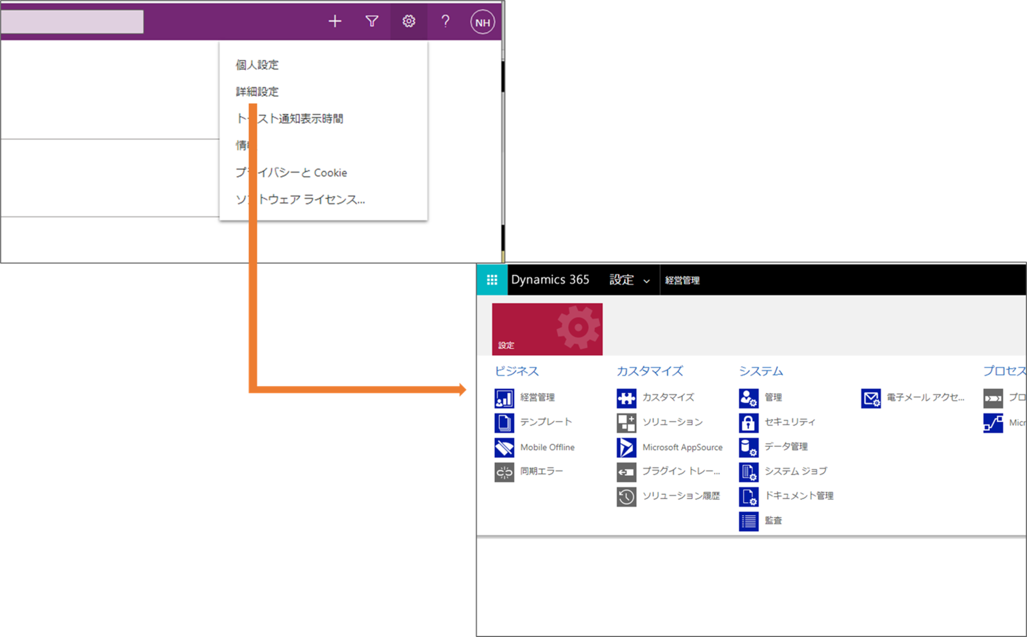Click the search box in the purple bar

[x=72, y=21]
